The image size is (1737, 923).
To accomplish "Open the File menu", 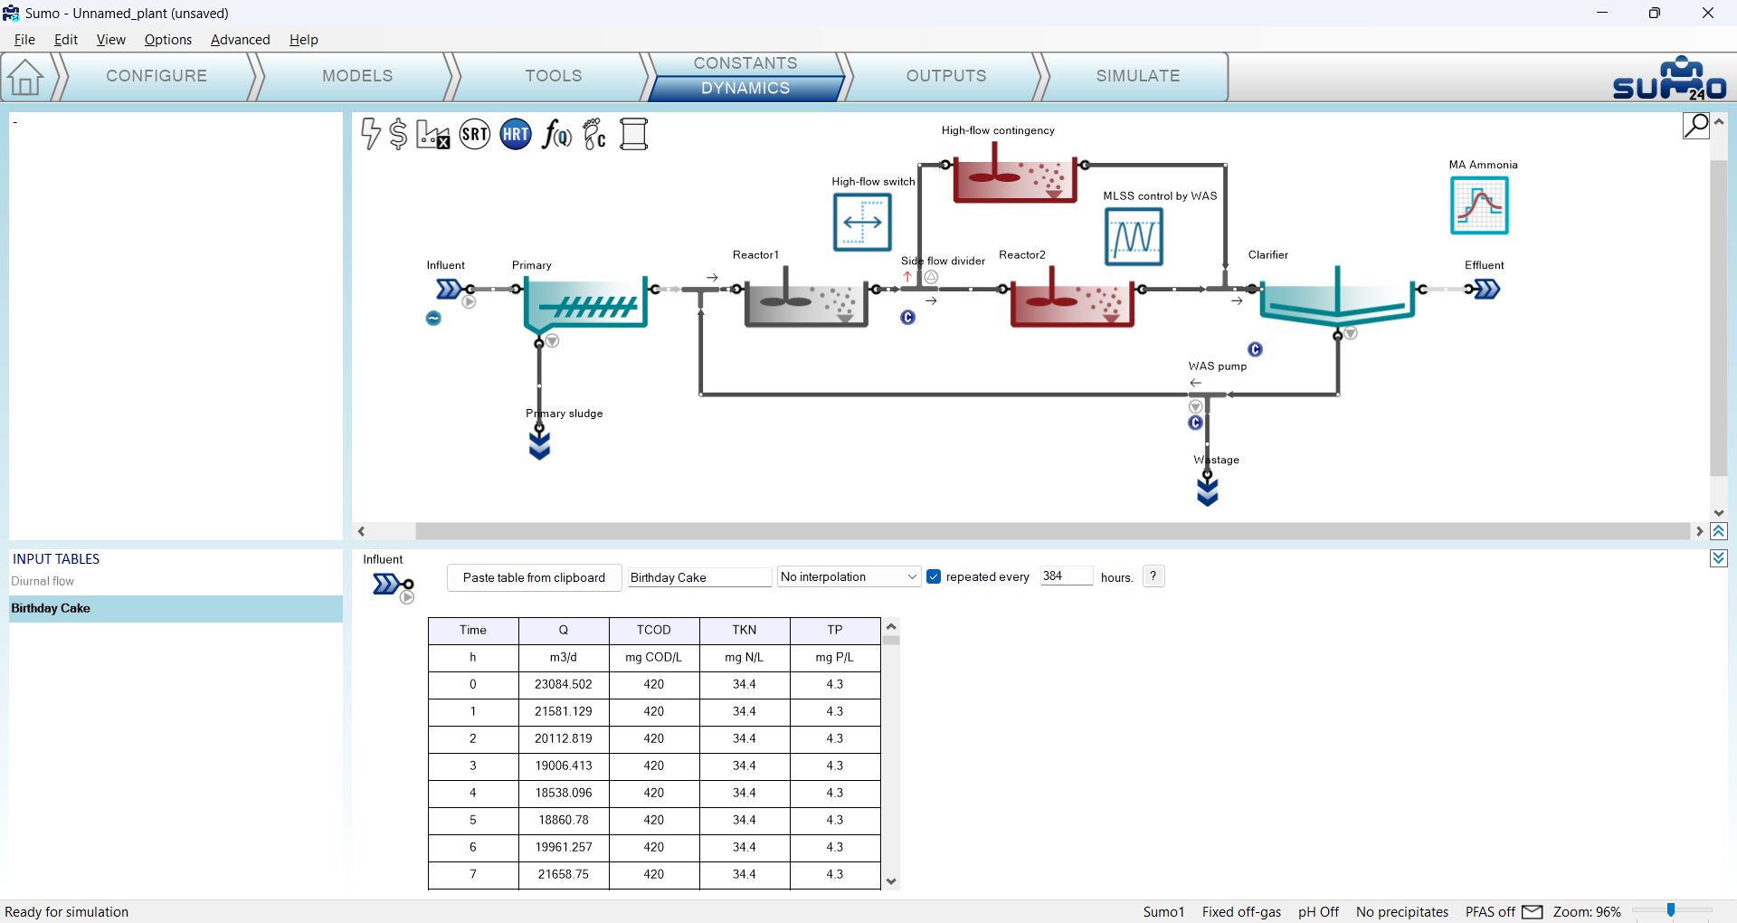I will click(24, 40).
